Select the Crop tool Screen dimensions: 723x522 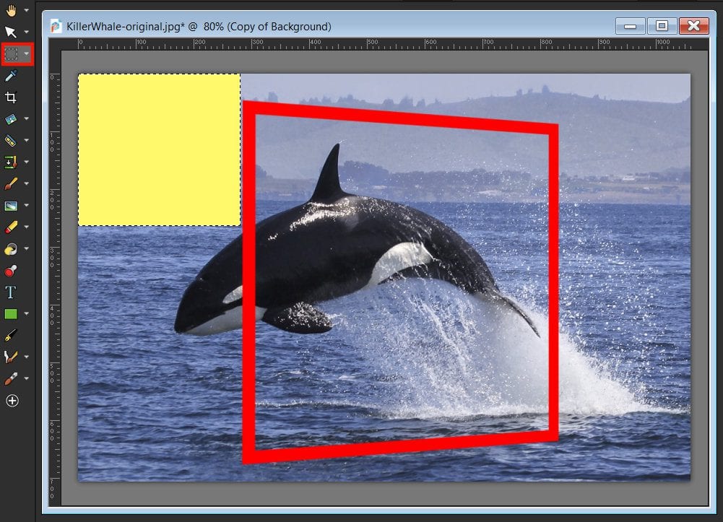coord(11,97)
